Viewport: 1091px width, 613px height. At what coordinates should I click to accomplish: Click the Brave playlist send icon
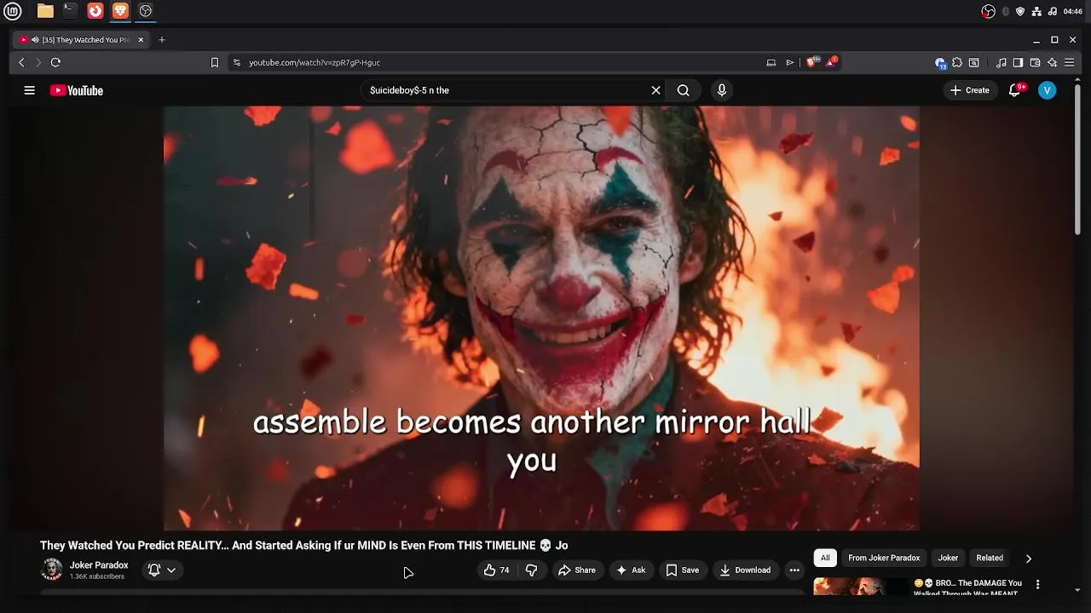coord(790,62)
